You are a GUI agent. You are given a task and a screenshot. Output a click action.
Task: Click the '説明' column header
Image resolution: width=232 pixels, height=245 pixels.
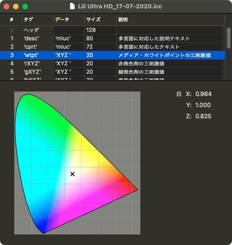(171, 19)
